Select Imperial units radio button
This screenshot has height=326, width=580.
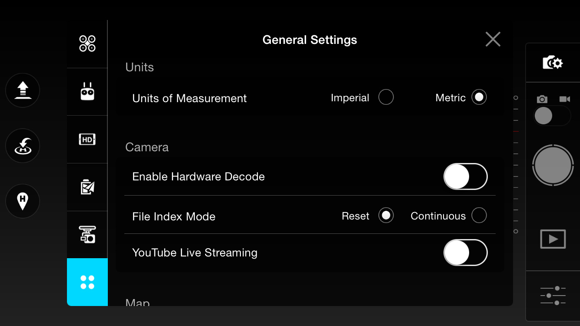click(386, 97)
